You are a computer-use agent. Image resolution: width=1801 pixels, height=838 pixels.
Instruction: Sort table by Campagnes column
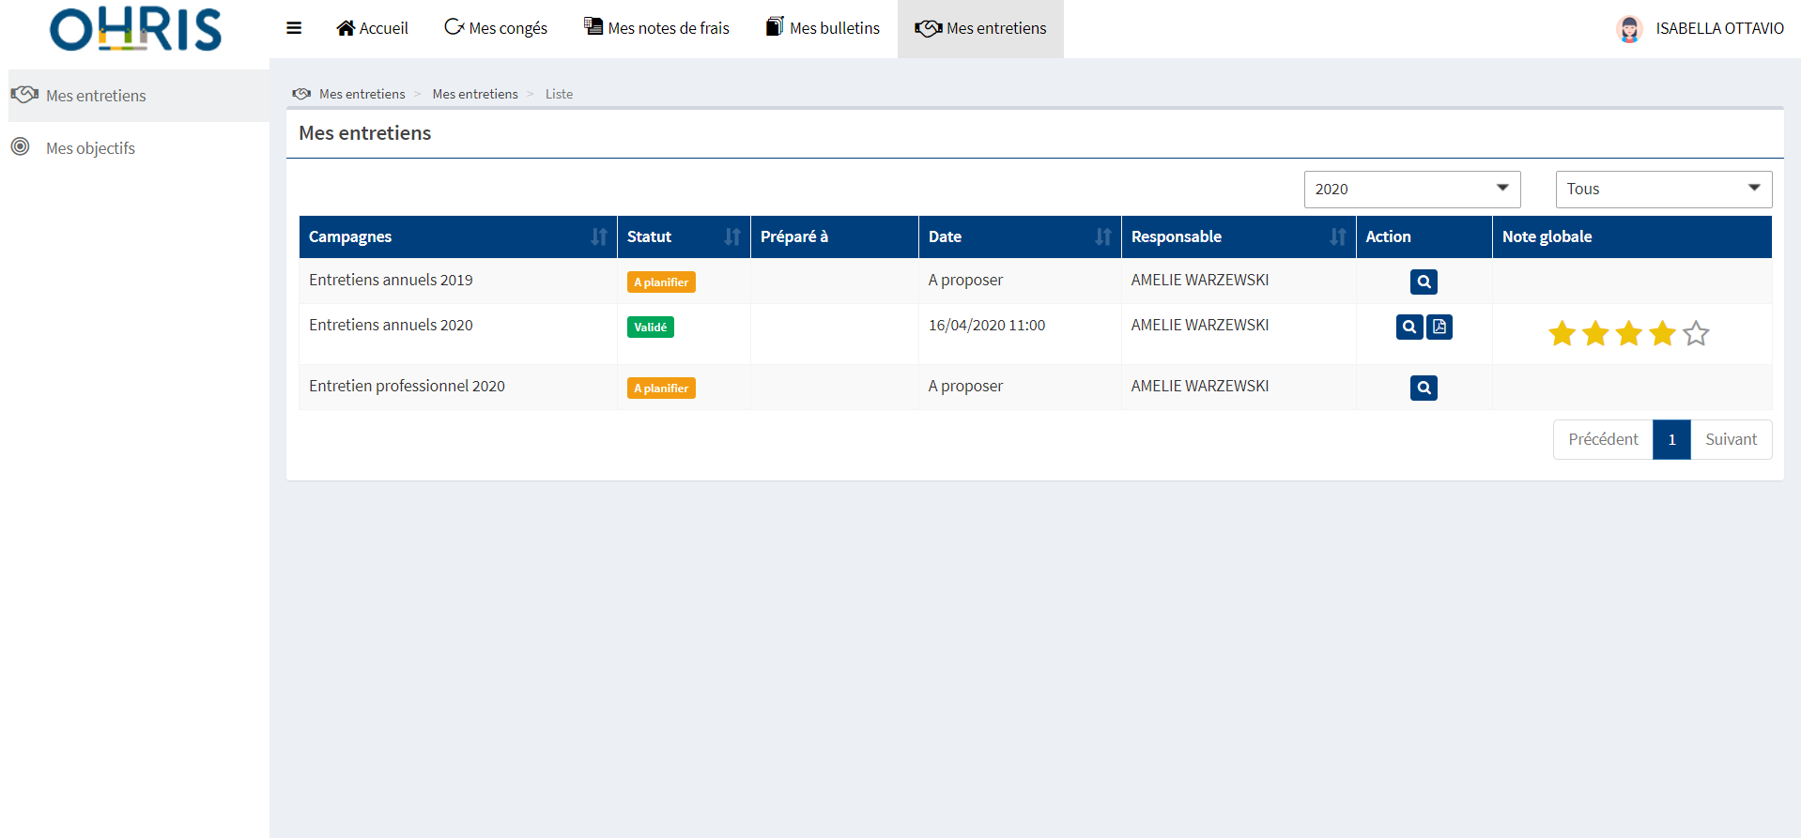click(598, 236)
